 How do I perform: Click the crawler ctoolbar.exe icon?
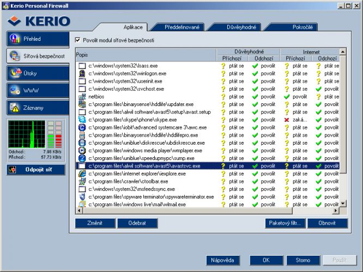[82, 181]
